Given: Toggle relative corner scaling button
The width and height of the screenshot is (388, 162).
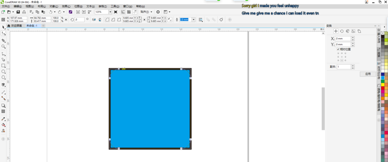Looking at the screenshot, I should point(170,19).
